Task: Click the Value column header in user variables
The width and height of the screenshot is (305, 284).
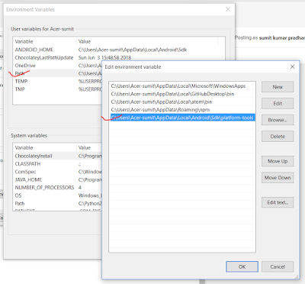Action: [147, 41]
